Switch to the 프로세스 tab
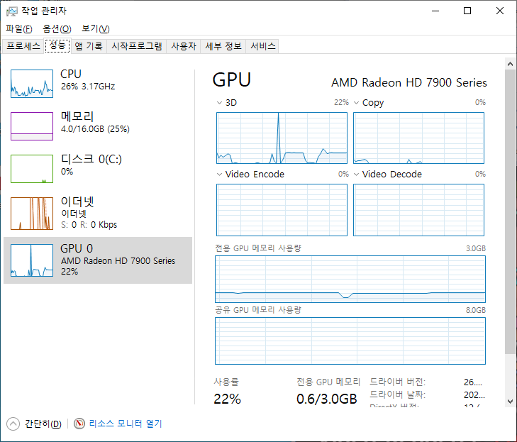Screen dimensions: 517x442 (23, 46)
